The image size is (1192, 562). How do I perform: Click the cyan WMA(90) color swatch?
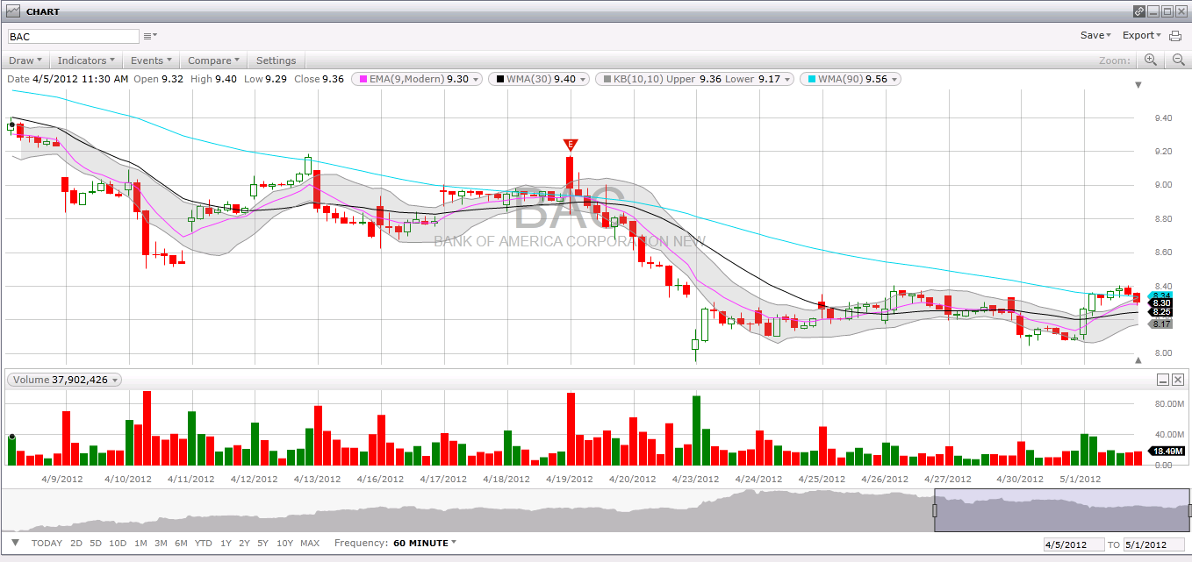pos(812,79)
